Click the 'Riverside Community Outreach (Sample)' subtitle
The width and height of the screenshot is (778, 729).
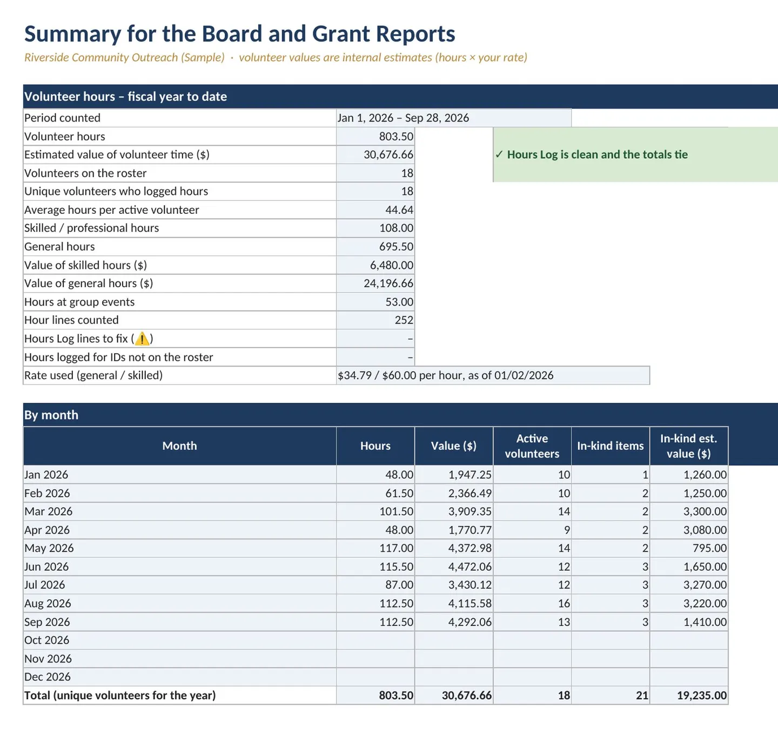pyautogui.click(x=124, y=57)
